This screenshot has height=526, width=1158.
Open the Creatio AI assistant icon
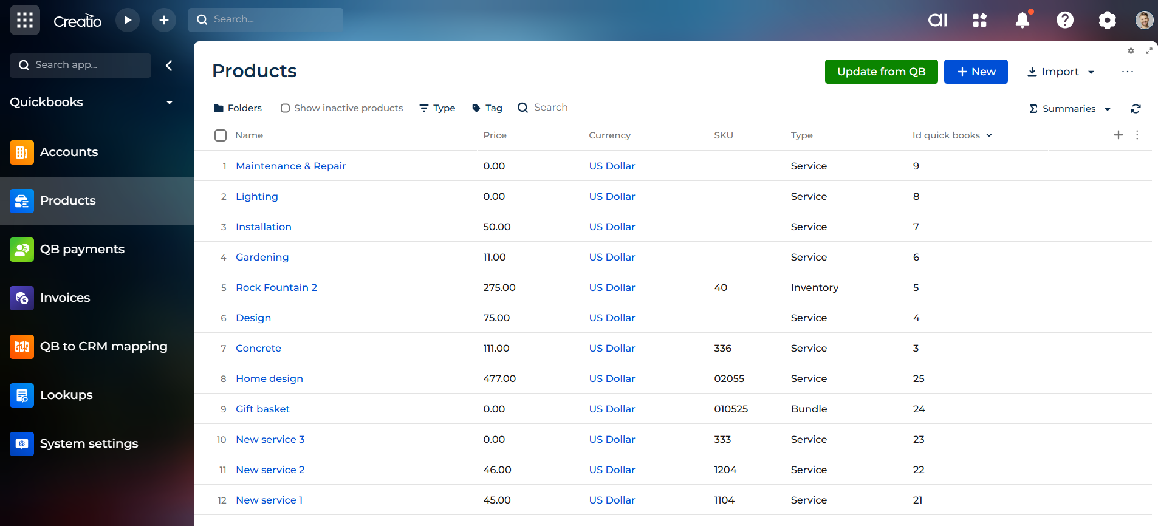tap(937, 20)
